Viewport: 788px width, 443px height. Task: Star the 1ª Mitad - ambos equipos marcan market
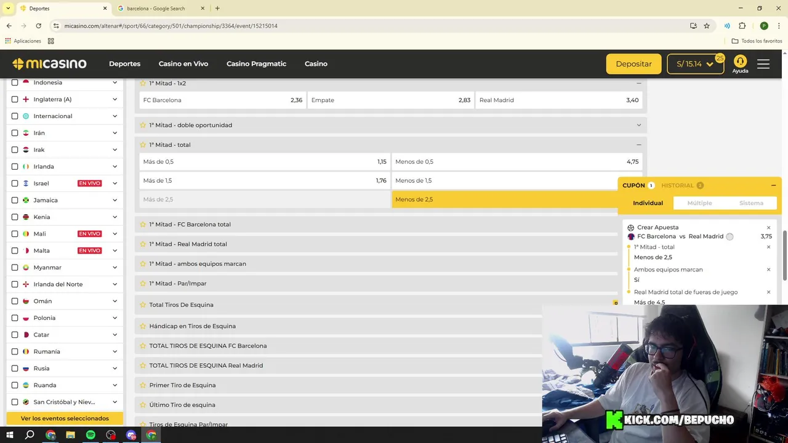point(143,264)
